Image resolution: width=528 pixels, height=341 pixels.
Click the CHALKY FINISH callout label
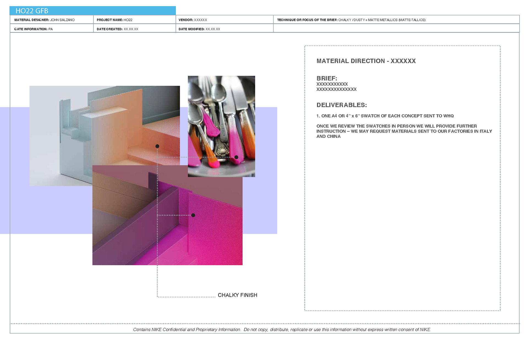pos(237,295)
